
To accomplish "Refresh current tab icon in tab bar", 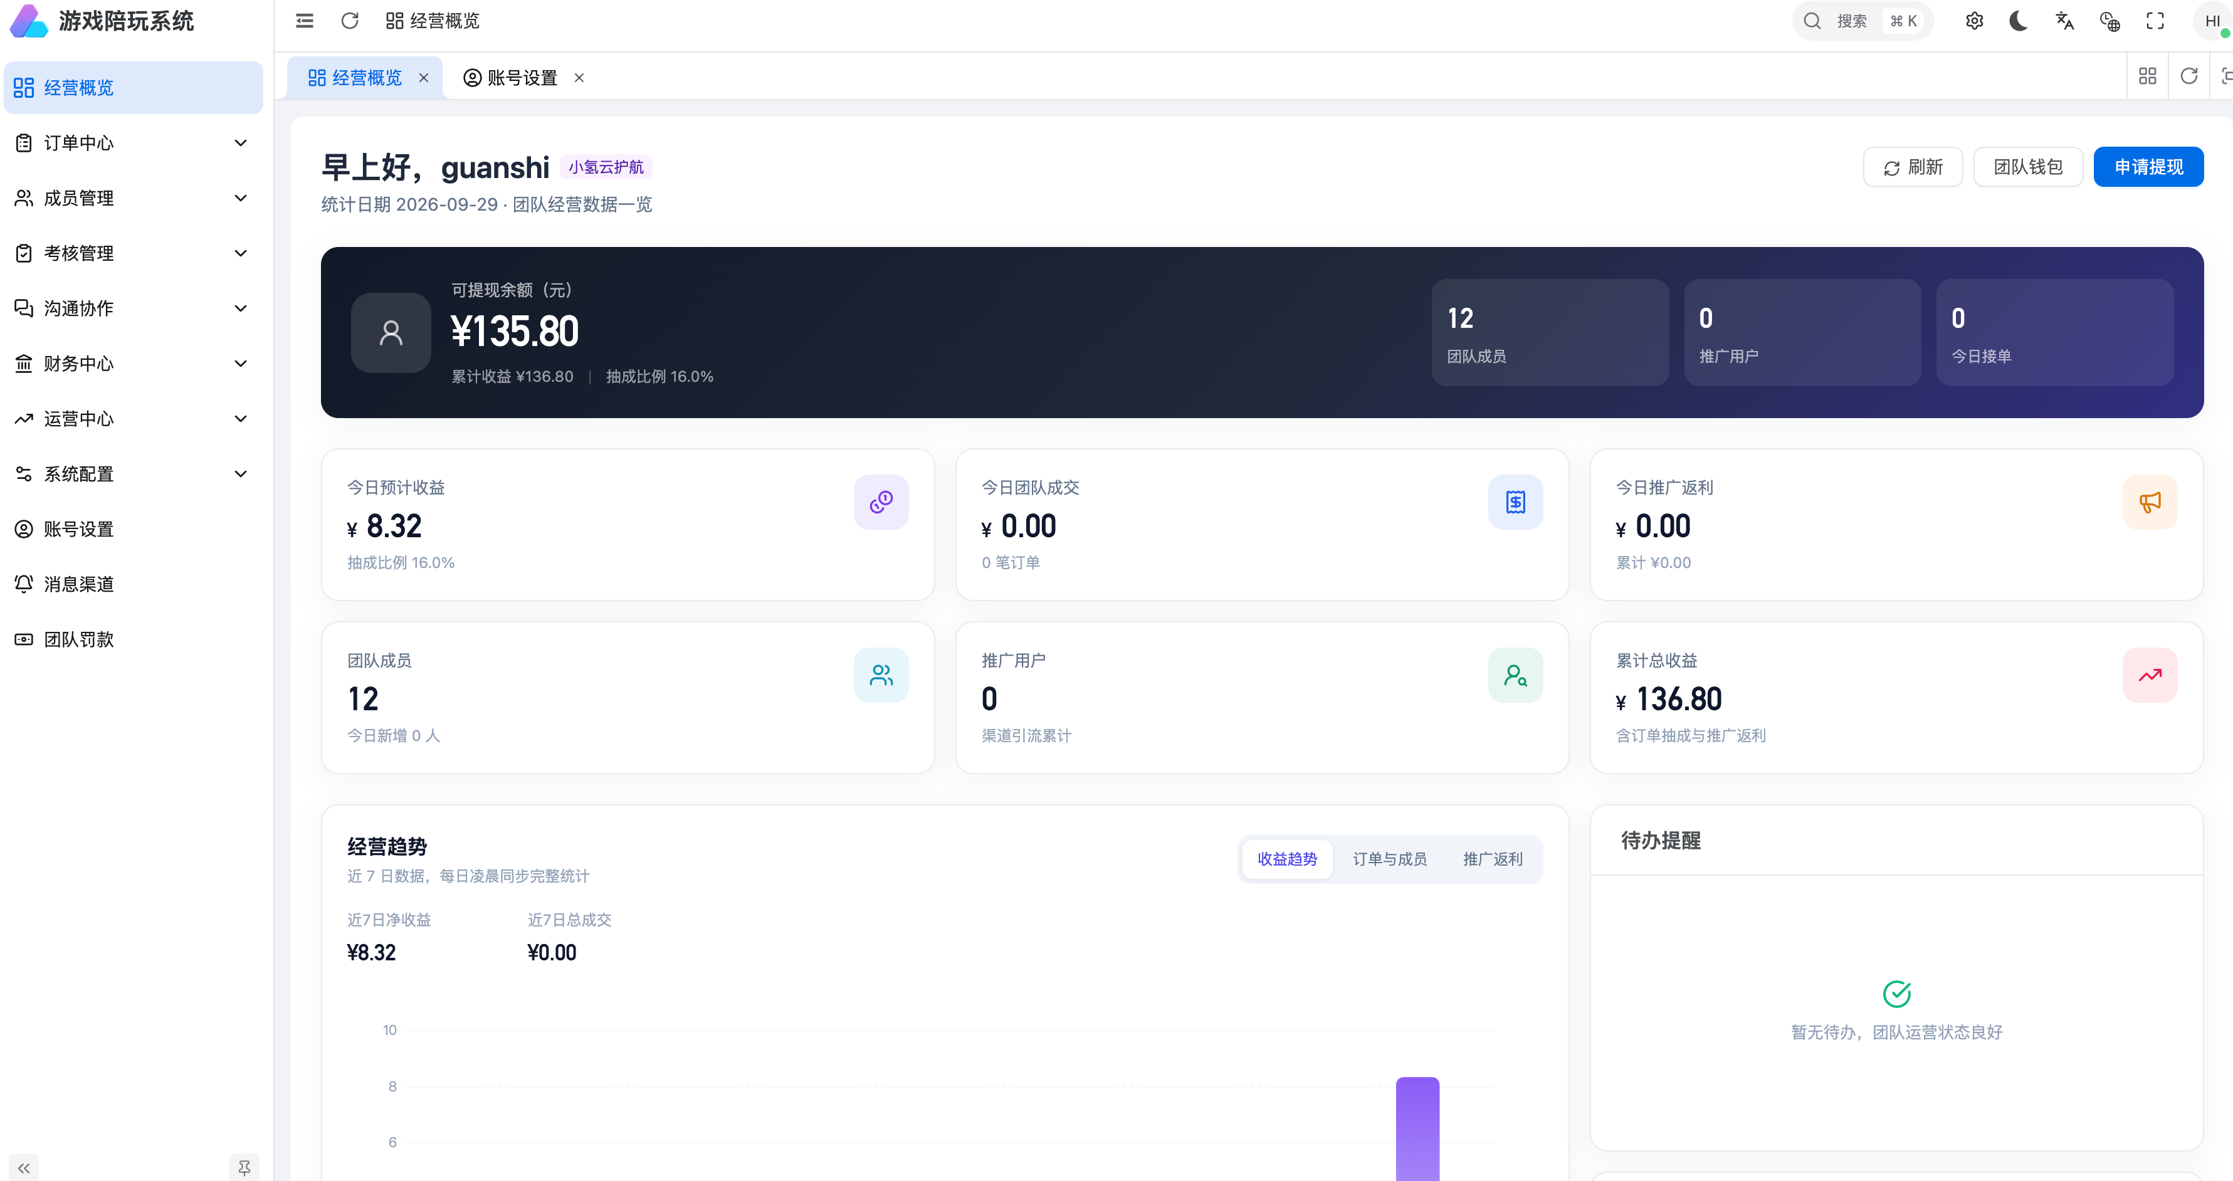I will pyautogui.click(x=2188, y=76).
